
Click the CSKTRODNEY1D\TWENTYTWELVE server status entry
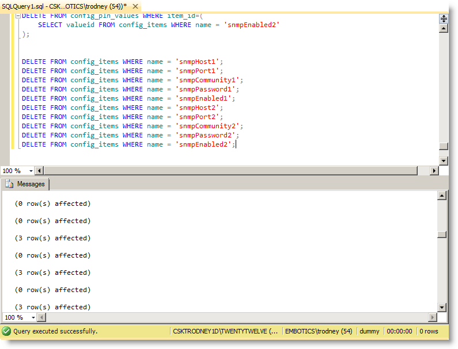pyautogui.click(x=225, y=331)
